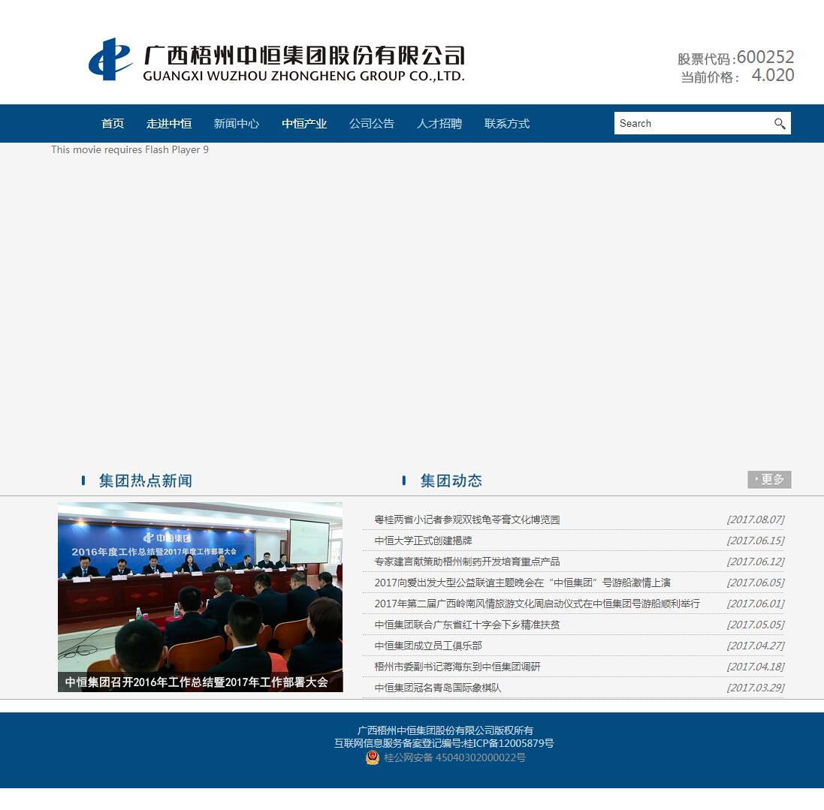
Task: Click the 集团热点新闻 section heading
Action: point(146,480)
